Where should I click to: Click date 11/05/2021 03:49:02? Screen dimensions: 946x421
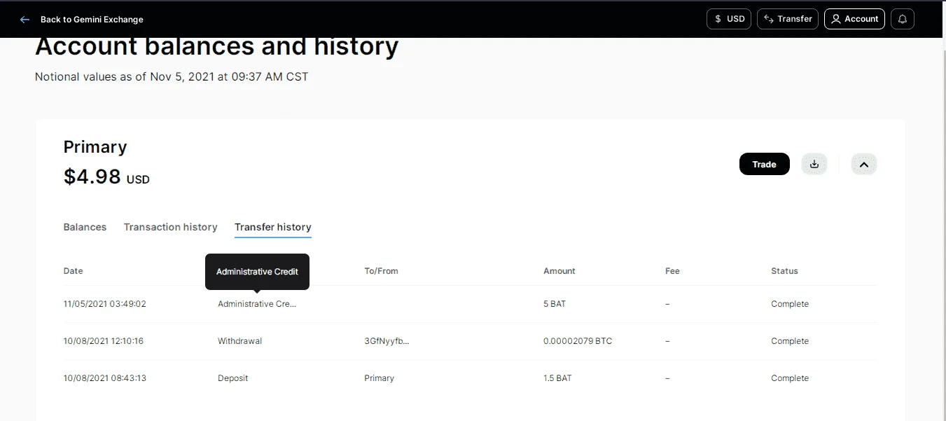pos(104,304)
